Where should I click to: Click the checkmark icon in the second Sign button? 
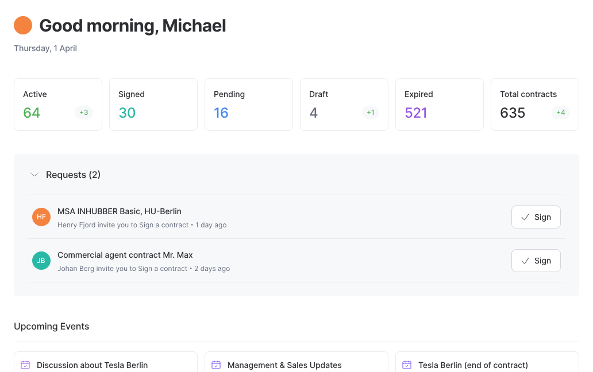coord(526,261)
